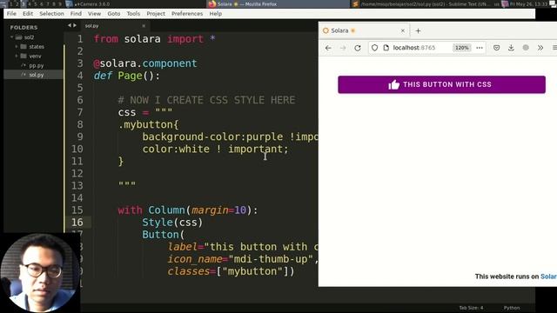Click '"mdi-thumb-up"' string in the code
This screenshot has height=313, width=557.
(x=271, y=259)
